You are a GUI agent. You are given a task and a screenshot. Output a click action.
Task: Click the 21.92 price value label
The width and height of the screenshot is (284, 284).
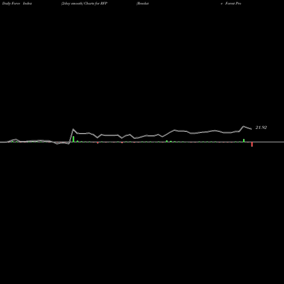point(261,128)
